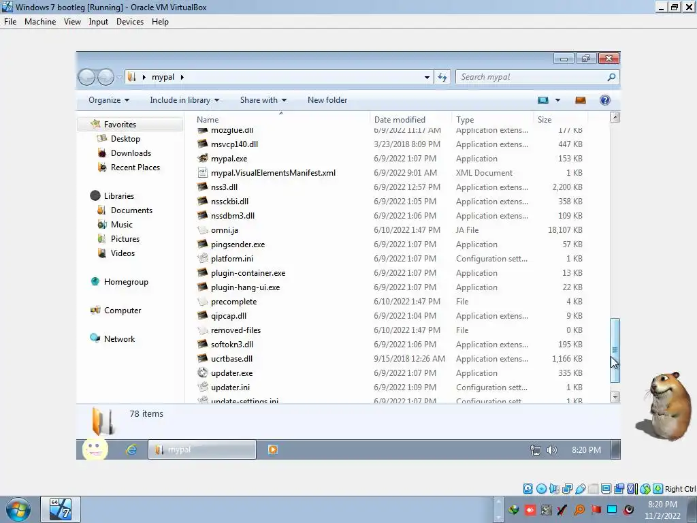Open the Share with dropdown

[263, 100]
